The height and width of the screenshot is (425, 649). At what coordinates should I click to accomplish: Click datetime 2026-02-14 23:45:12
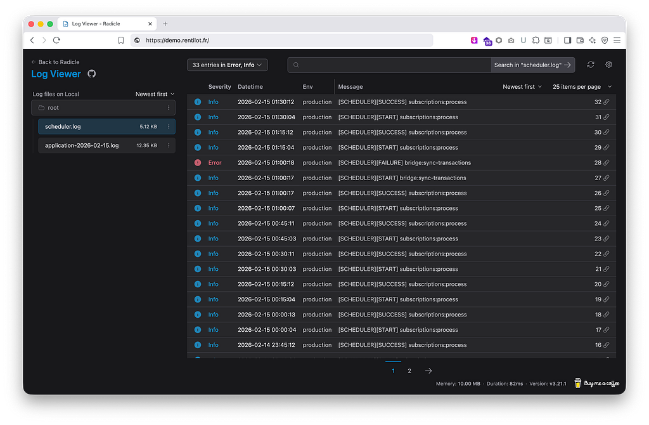[x=266, y=345]
